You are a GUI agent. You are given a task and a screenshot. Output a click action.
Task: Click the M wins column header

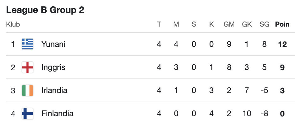tap(176, 24)
